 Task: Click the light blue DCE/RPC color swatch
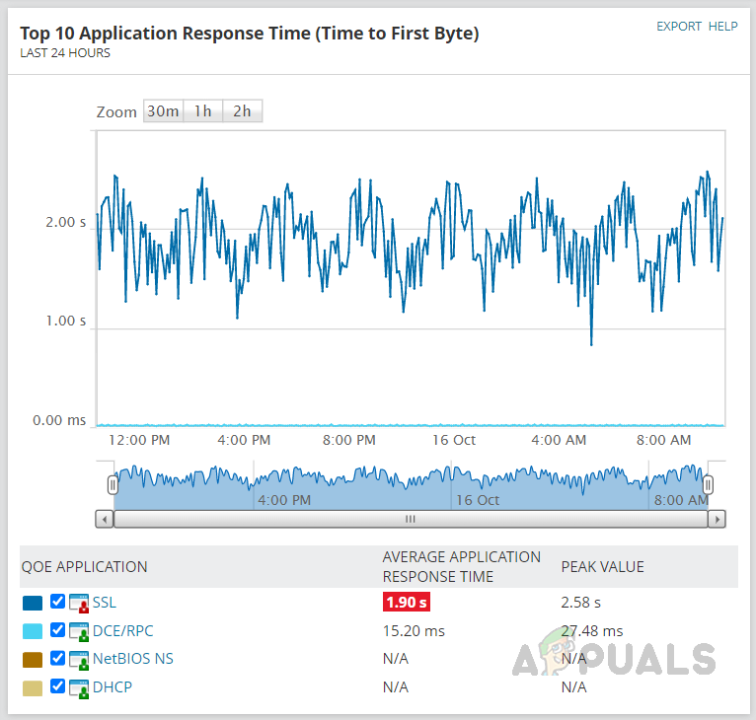(33, 631)
